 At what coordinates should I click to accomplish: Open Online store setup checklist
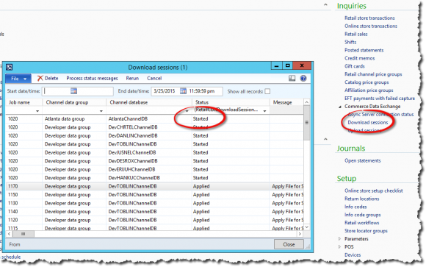point(374,191)
